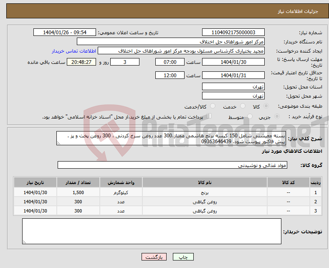The image size is (329, 268).
Task: Click the need number field 1104092175000003
Action: coord(233,32)
